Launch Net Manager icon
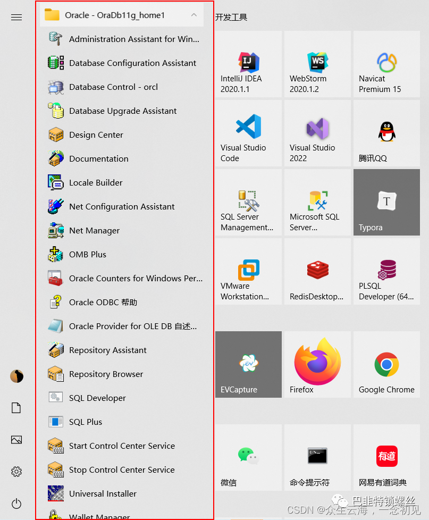The width and height of the screenshot is (429, 520). [x=56, y=230]
